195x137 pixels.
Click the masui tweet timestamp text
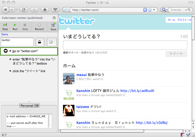[x=90, y=79]
